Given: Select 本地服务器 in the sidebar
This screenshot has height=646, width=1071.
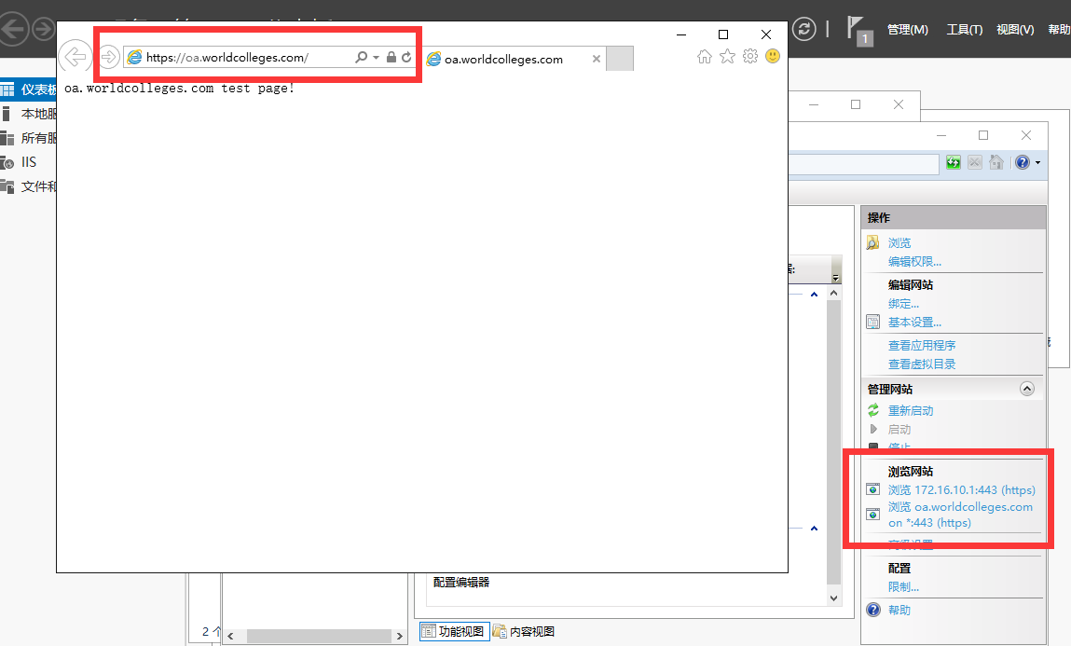Looking at the screenshot, I should [28, 114].
